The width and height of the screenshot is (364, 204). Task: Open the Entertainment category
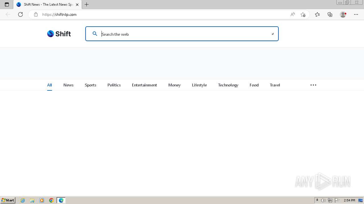(x=144, y=85)
